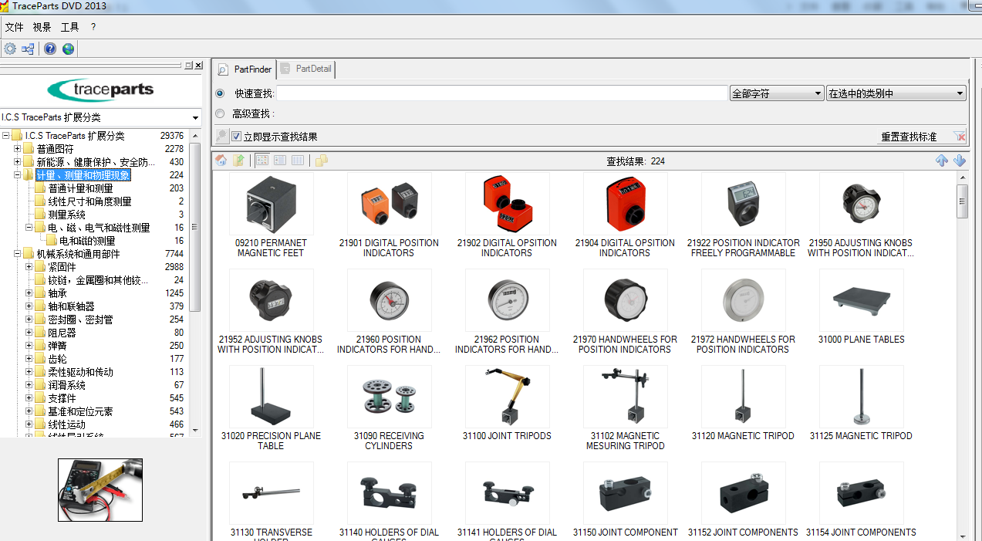
Task: Collapse the 计量、测量和物理现象 tree node
Action: tap(15, 174)
